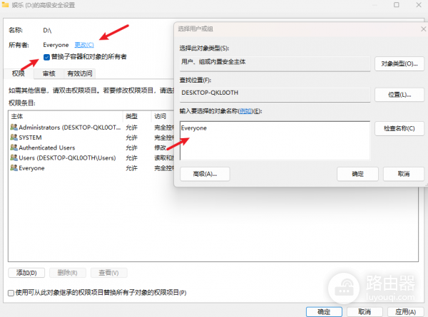This screenshot has height=317, width=428.
Task: Click the D:\ name value
Action: tap(47, 30)
